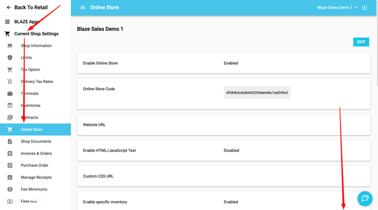Image resolution: width=378 pixels, height=210 pixels.
Task: Click the Purchase Order list icon
Action: [10, 165]
